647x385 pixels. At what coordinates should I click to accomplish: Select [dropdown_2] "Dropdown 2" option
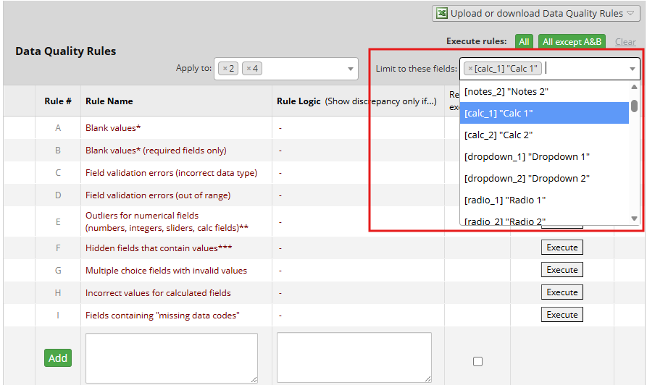tap(544, 179)
